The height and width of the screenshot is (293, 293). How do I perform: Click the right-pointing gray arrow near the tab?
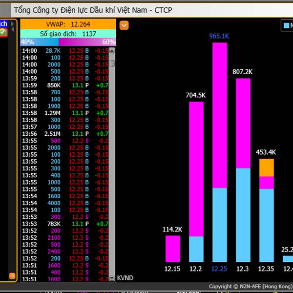[12, 24]
